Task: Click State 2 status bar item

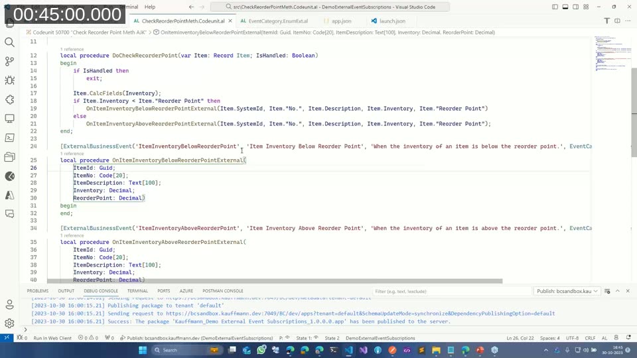Action: [x=332, y=337]
